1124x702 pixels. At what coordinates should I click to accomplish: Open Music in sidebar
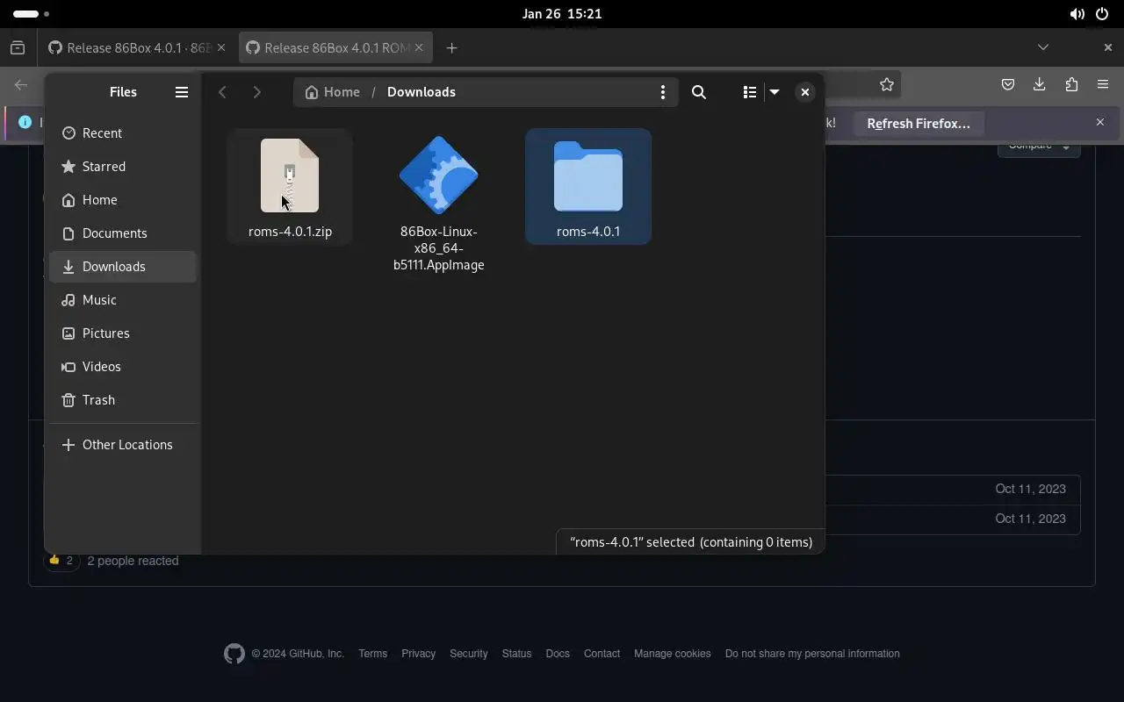coord(123,300)
